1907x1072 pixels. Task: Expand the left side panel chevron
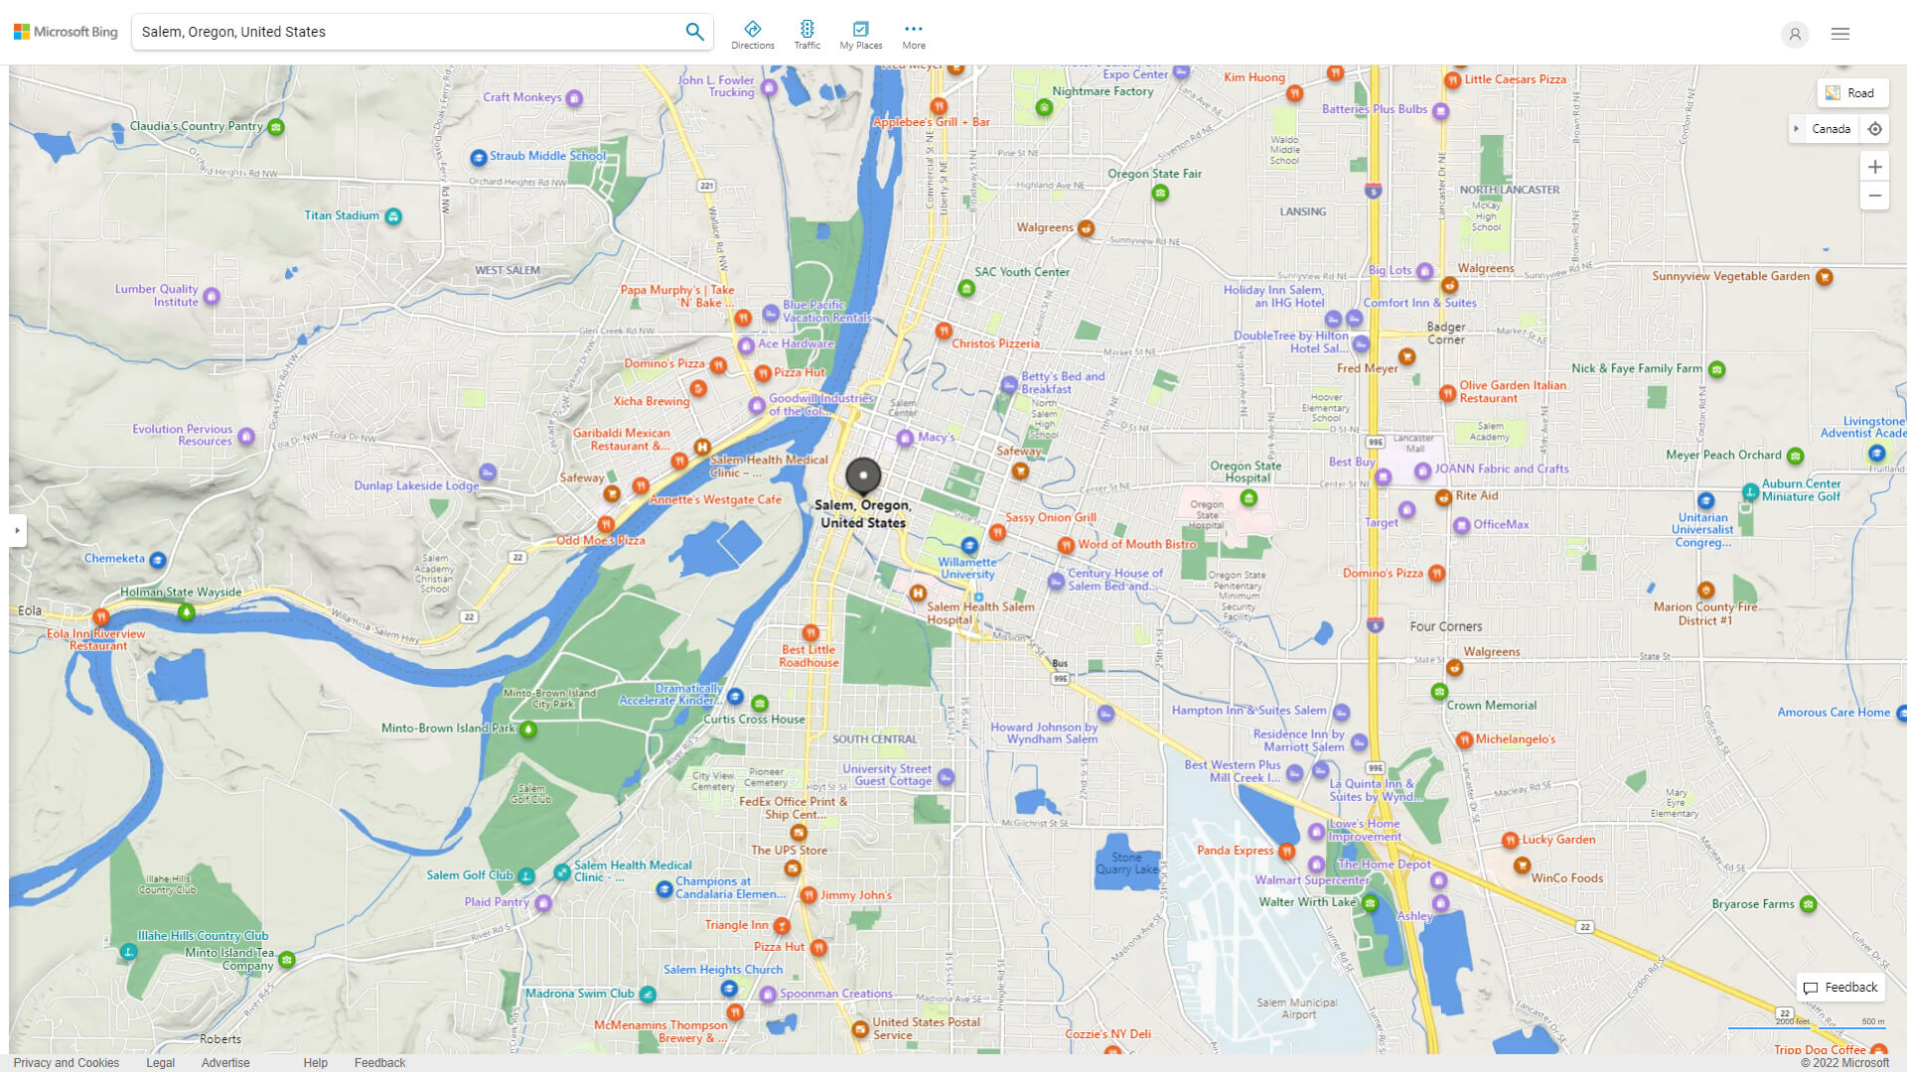[x=16, y=531]
